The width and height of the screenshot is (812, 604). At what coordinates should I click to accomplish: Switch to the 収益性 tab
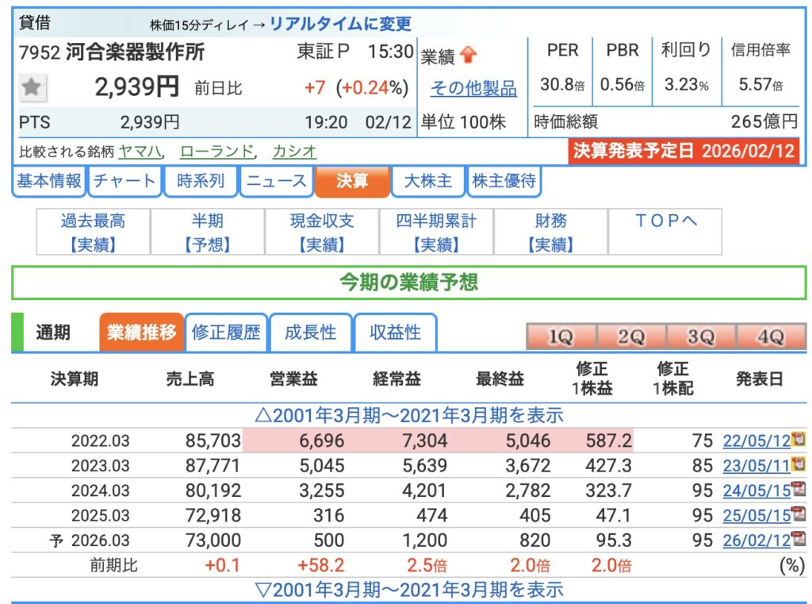[395, 333]
